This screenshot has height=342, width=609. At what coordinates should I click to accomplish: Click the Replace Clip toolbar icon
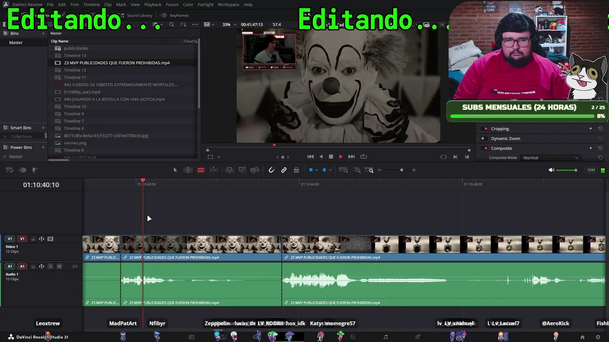tap(255, 170)
